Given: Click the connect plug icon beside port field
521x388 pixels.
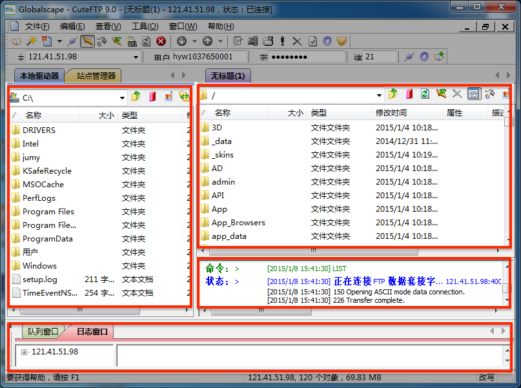Looking at the screenshot, I should click(x=408, y=57).
